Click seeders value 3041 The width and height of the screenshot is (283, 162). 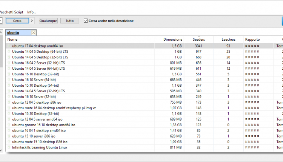coord(198,46)
